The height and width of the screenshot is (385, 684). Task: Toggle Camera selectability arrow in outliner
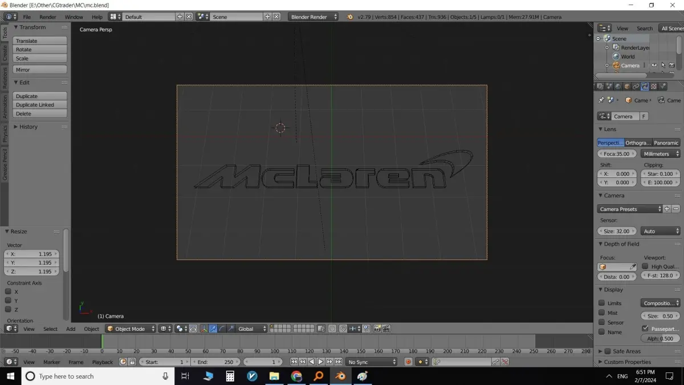coord(663,66)
